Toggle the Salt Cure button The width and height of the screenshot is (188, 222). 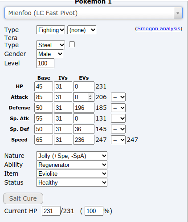click(23, 198)
